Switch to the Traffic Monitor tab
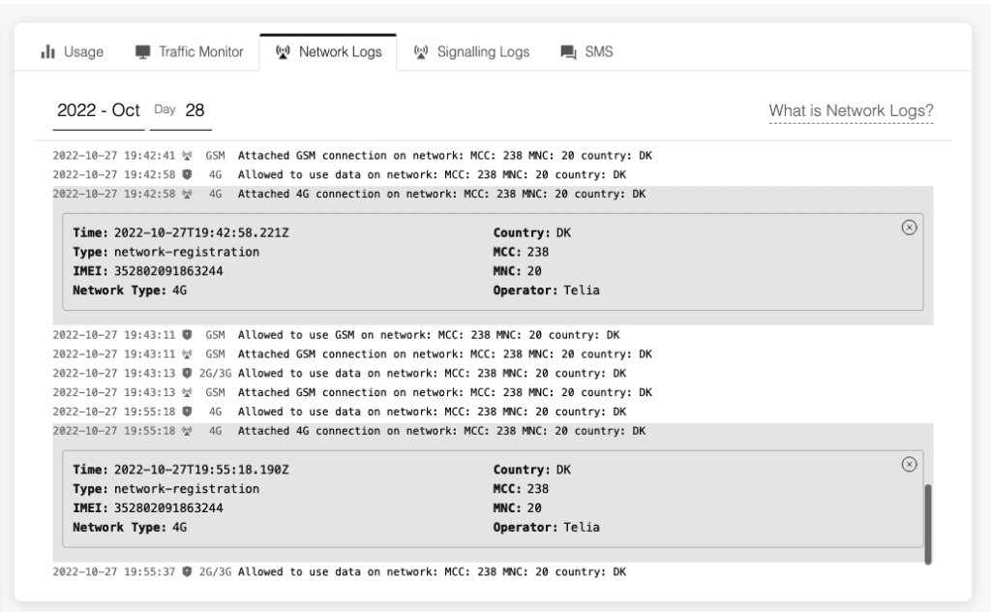Screen dimensions: 991x612 tap(189, 52)
